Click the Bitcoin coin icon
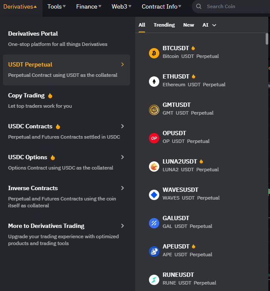Screen dimensions: 270x291 click(154, 53)
